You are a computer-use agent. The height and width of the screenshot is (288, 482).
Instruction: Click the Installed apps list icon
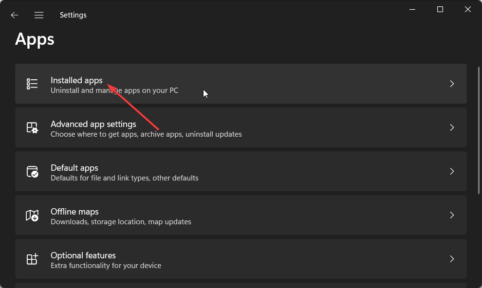[x=32, y=84]
